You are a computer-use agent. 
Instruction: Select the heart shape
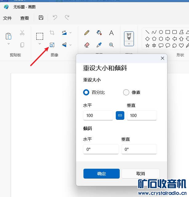181,46
